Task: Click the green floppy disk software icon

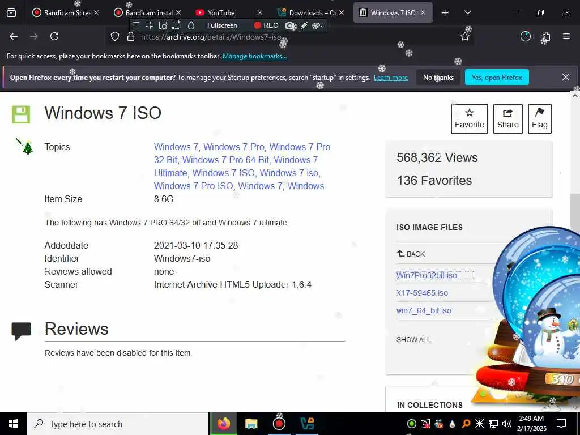Action: pos(21,114)
